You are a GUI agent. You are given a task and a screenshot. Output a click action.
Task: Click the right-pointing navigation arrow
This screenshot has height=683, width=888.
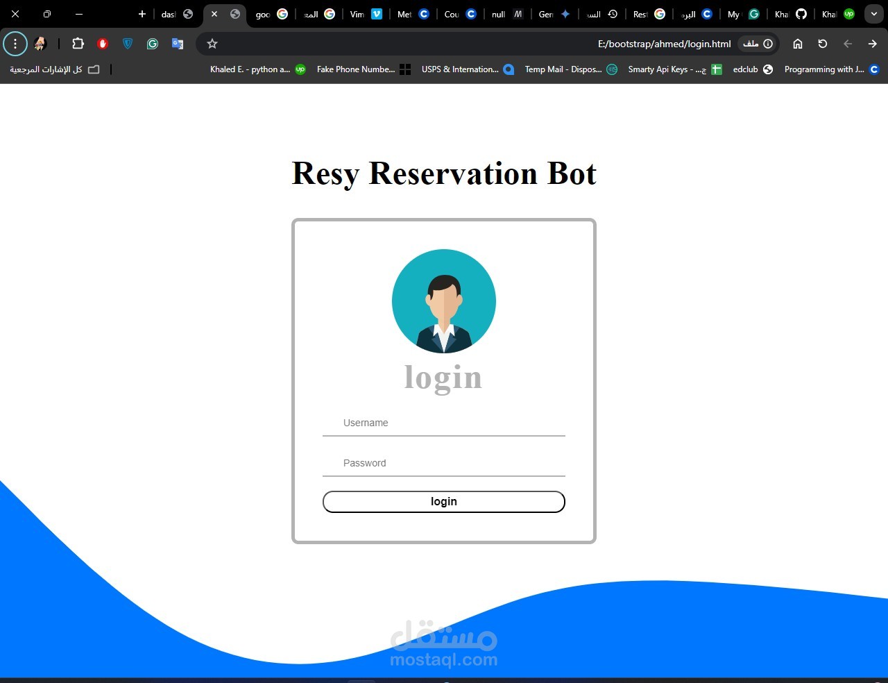873,44
